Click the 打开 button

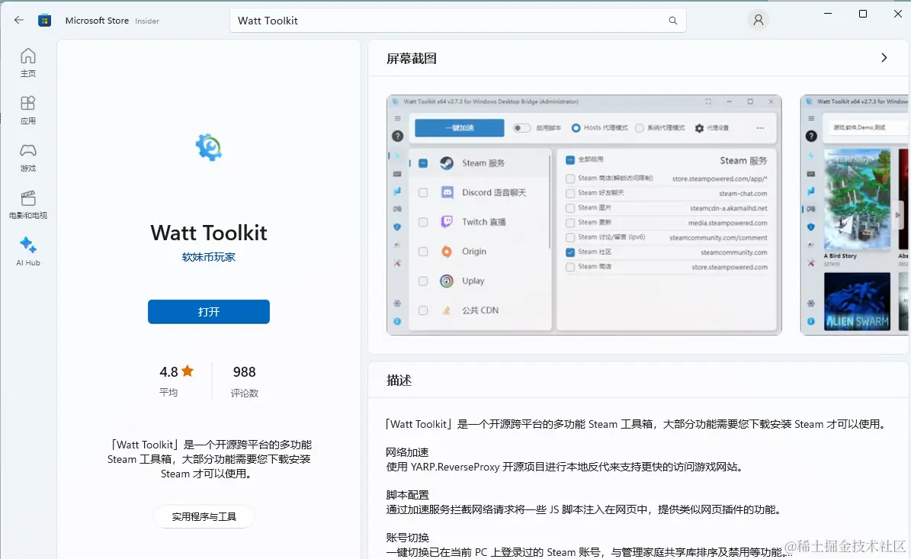coord(209,312)
